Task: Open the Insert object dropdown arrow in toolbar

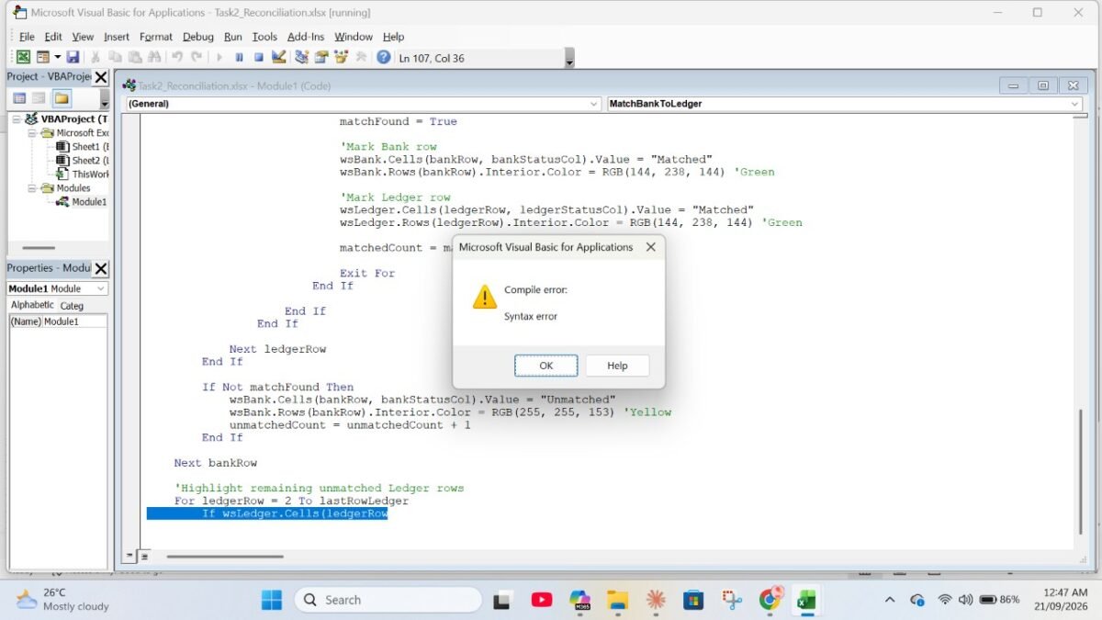Action: [57, 57]
